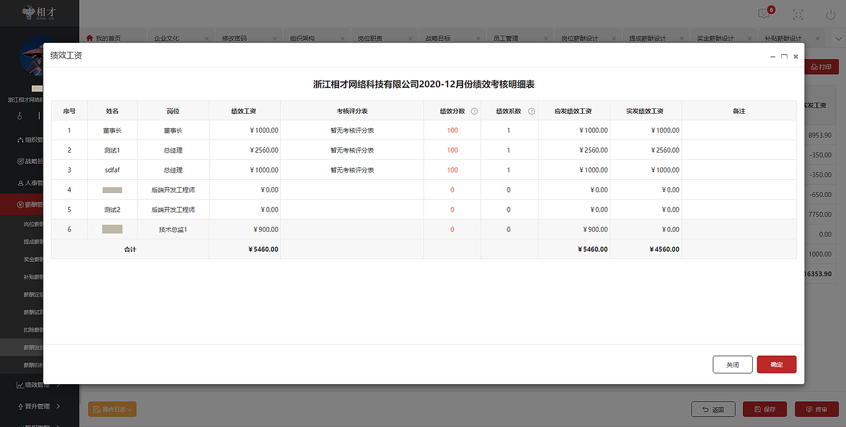
Task: Save changes with the 保存 button
Action: [x=764, y=408]
